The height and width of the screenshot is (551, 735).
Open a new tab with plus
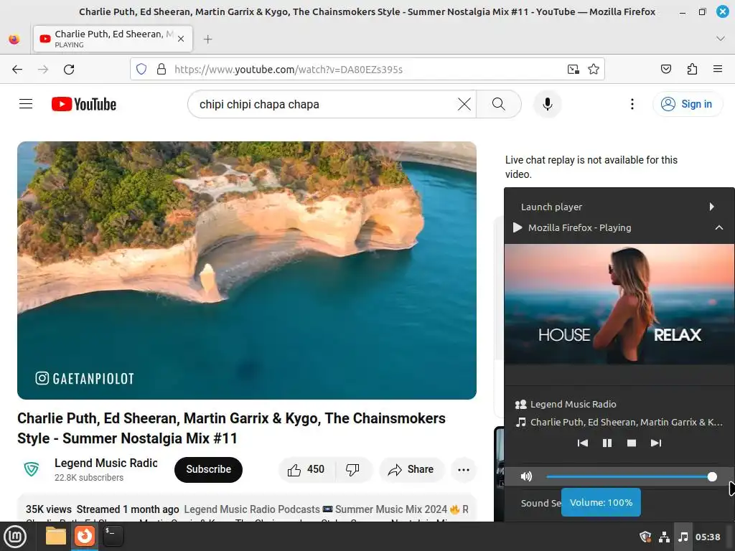[208, 39]
